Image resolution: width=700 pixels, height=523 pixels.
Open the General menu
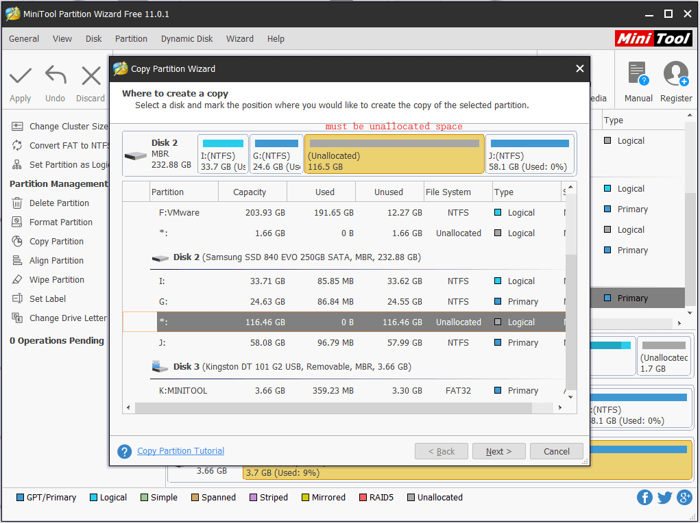(24, 39)
